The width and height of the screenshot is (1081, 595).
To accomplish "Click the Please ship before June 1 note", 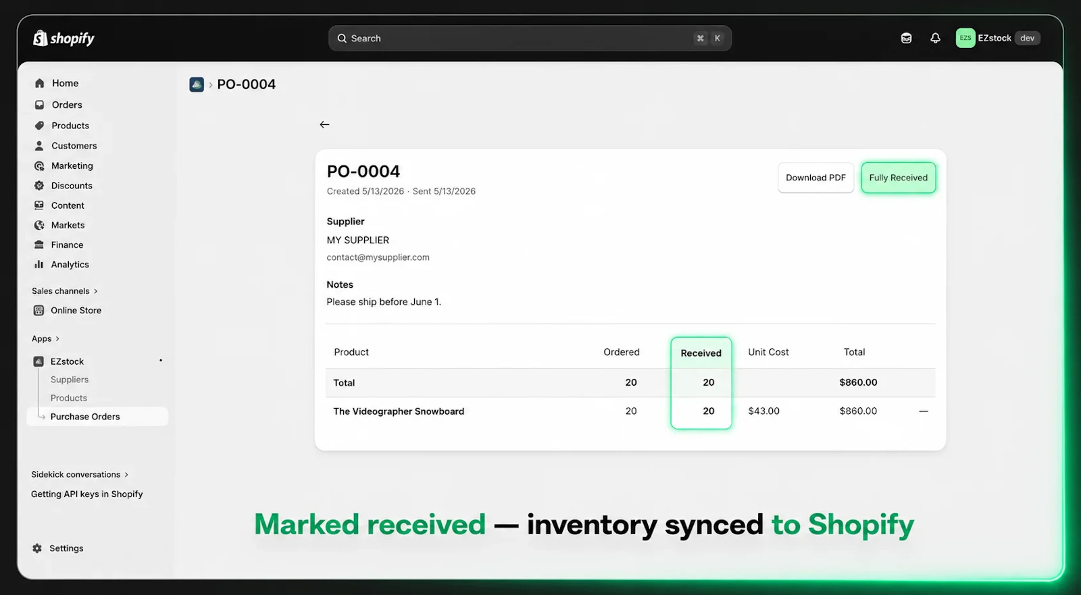I will [x=384, y=302].
